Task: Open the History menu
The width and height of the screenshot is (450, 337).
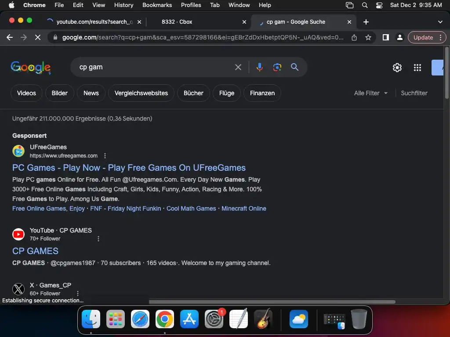Action: [123, 5]
